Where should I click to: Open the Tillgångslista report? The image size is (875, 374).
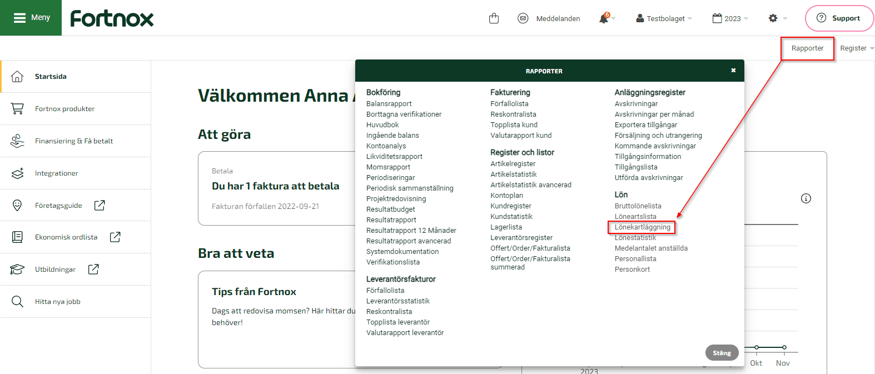tap(636, 167)
